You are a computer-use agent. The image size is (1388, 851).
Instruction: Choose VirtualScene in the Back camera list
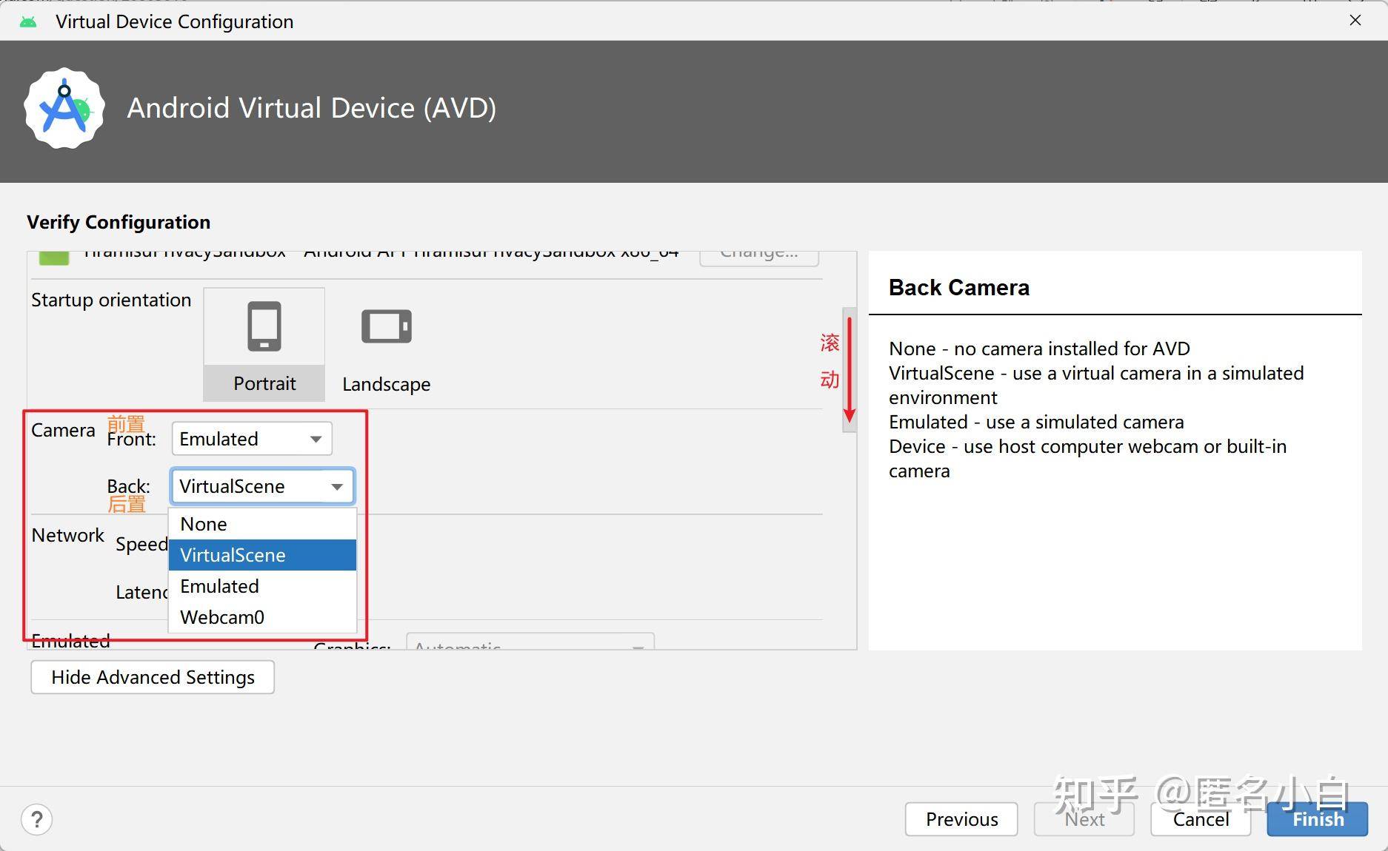click(x=262, y=555)
